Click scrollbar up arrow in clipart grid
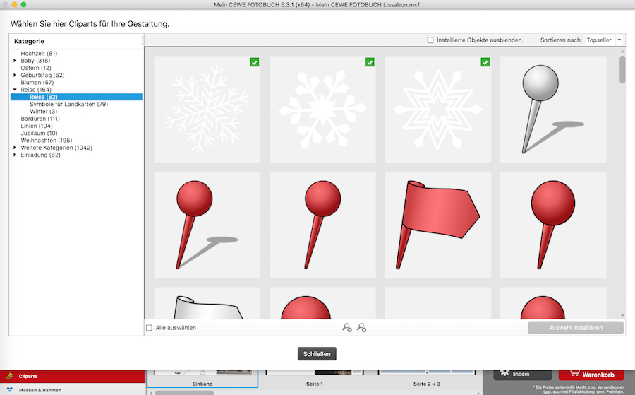 pos(622,52)
